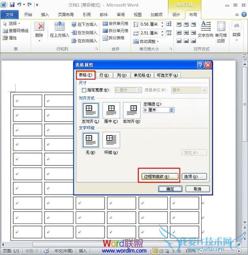
Task: Click the Undo icon in quick access toolbar
Action: tap(19, 5)
